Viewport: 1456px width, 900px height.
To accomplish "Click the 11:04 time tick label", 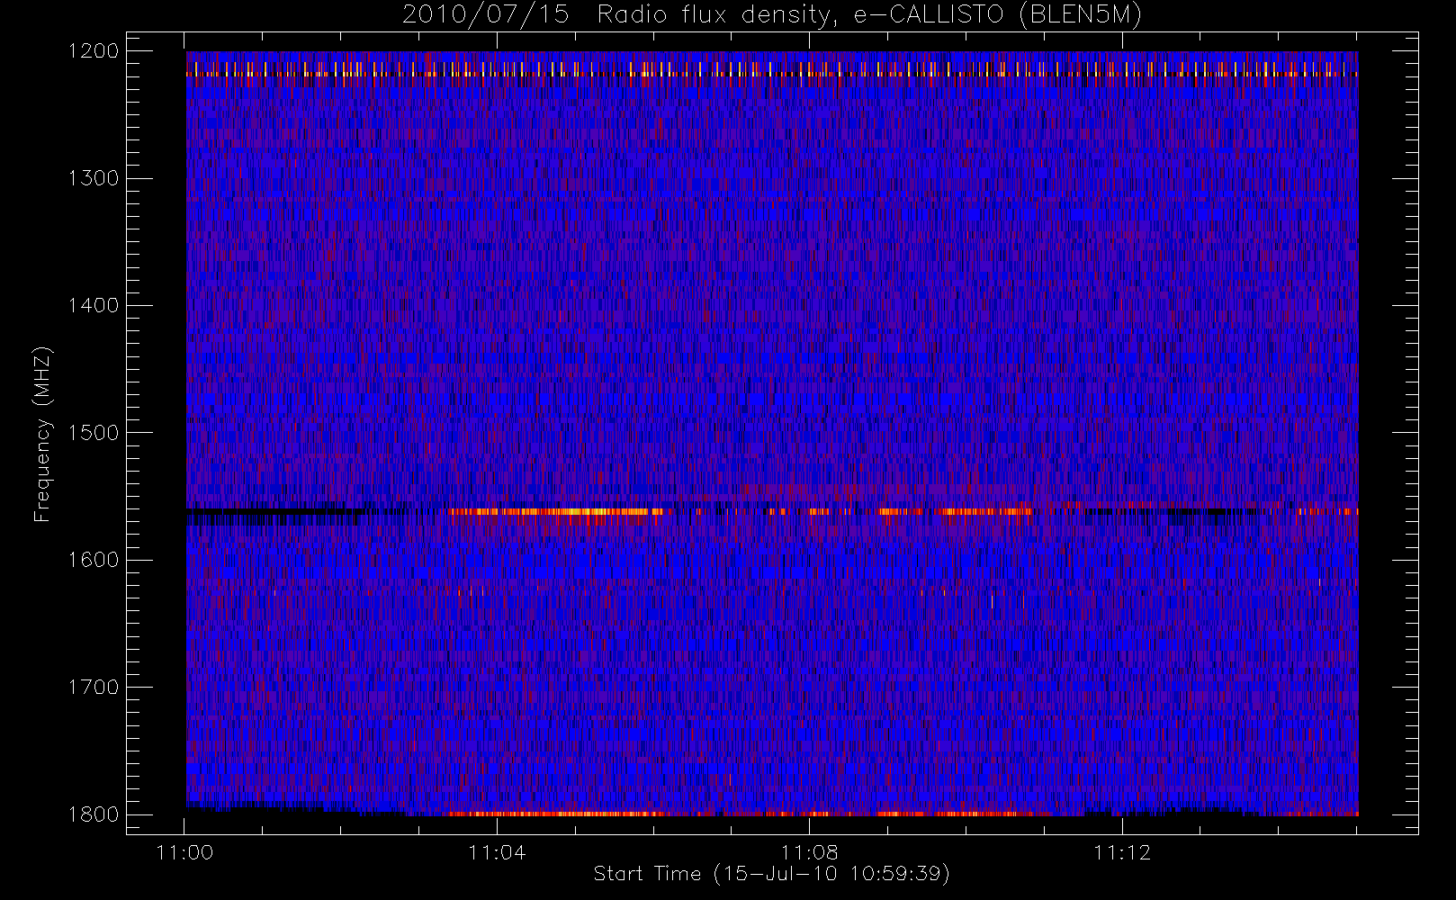I will coord(497,852).
